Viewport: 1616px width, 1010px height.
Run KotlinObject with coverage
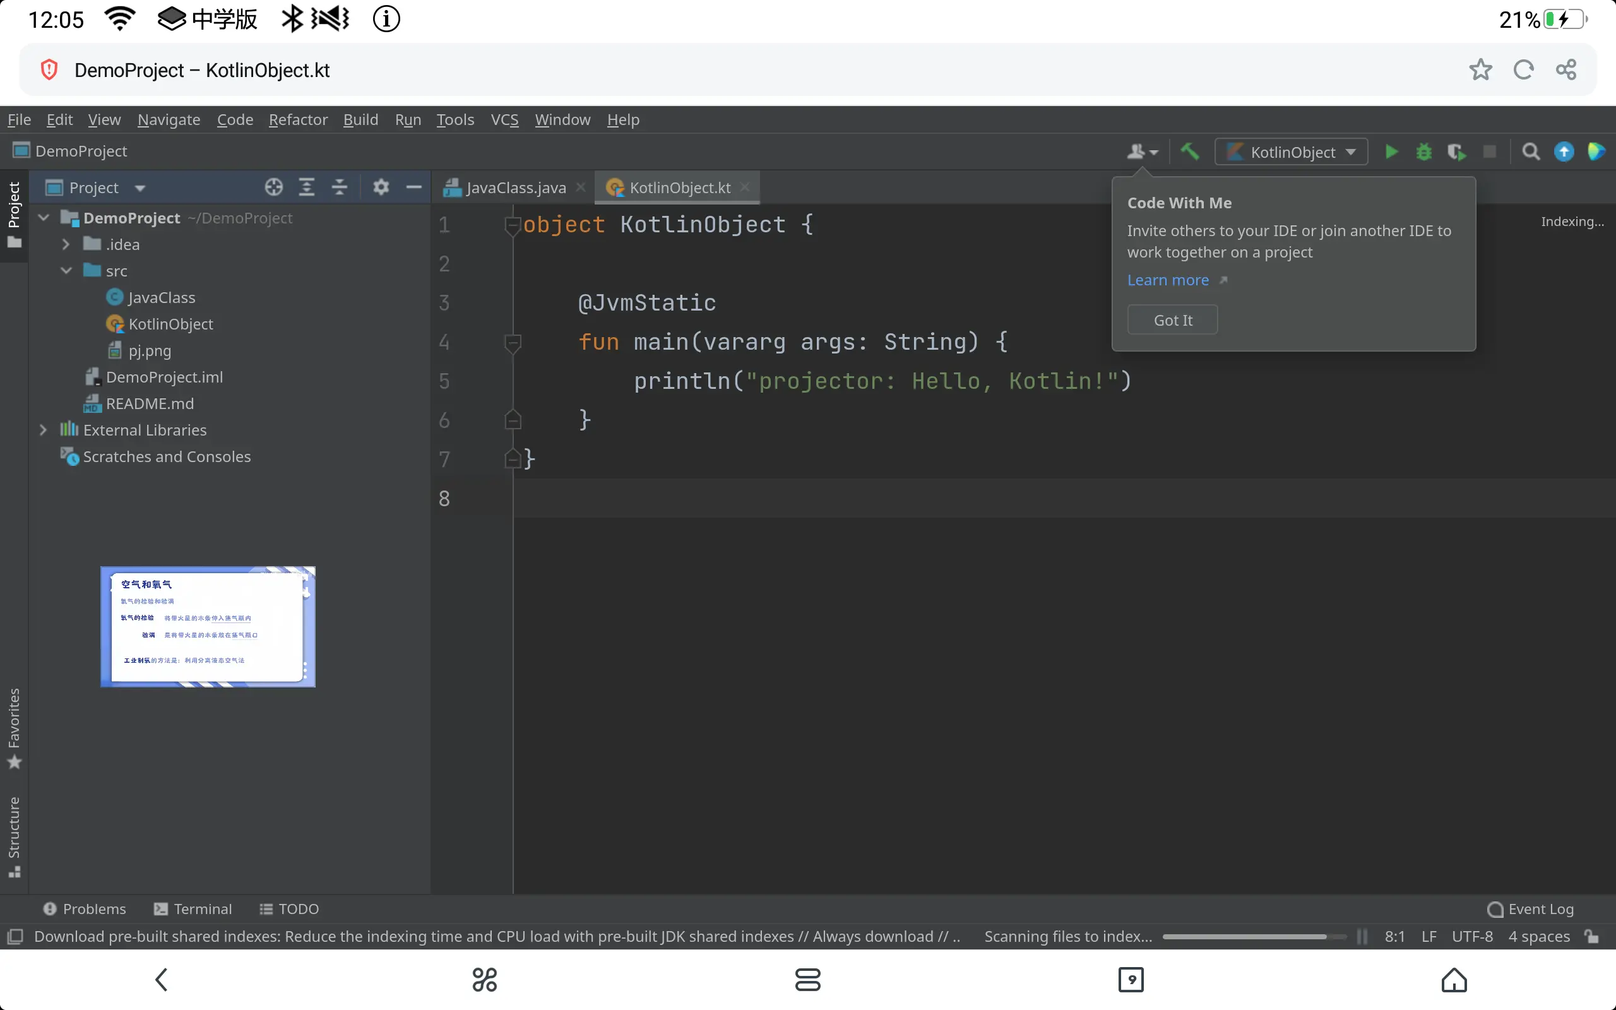[x=1457, y=151]
